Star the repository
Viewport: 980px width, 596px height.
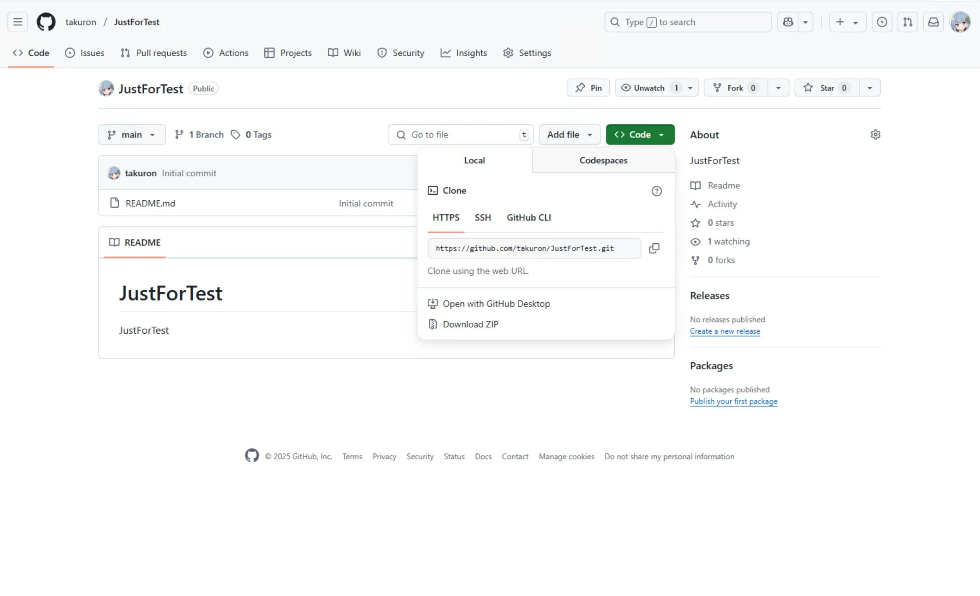tap(827, 88)
